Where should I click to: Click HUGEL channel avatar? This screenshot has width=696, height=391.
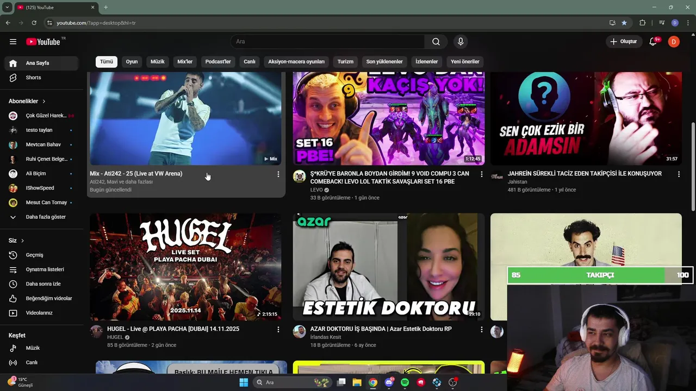[x=96, y=331]
